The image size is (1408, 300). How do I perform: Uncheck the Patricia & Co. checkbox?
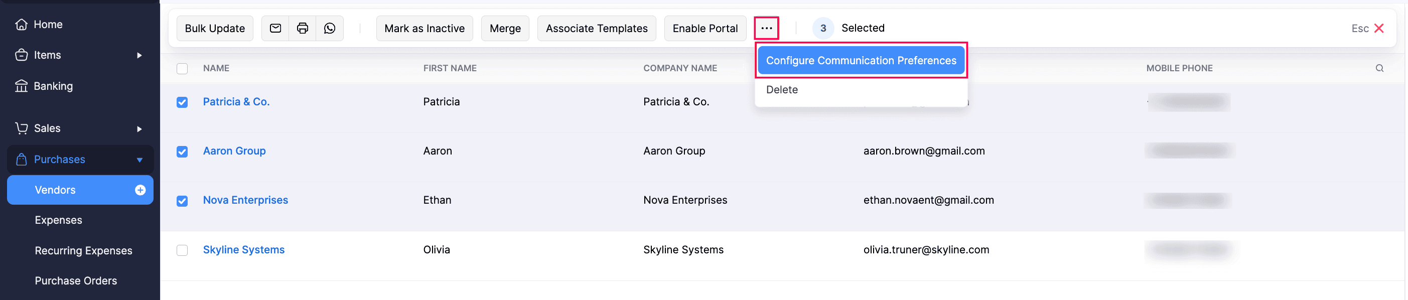pos(182,102)
